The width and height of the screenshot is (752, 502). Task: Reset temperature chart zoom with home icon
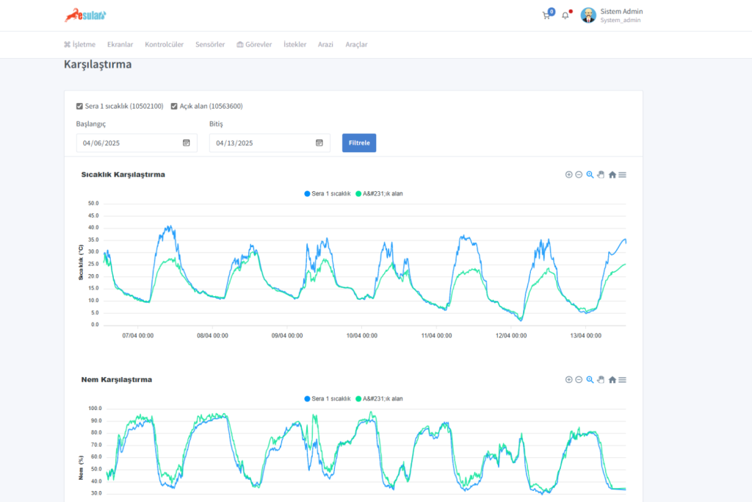[612, 175]
